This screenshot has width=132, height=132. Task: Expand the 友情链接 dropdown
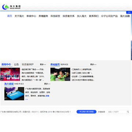[x=101, y=112]
